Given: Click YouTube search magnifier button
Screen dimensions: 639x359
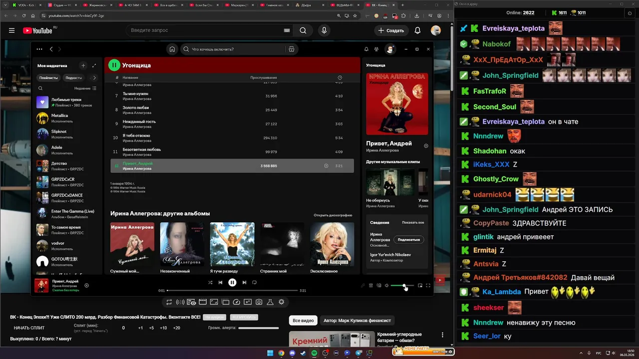Looking at the screenshot, I should pos(303,30).
